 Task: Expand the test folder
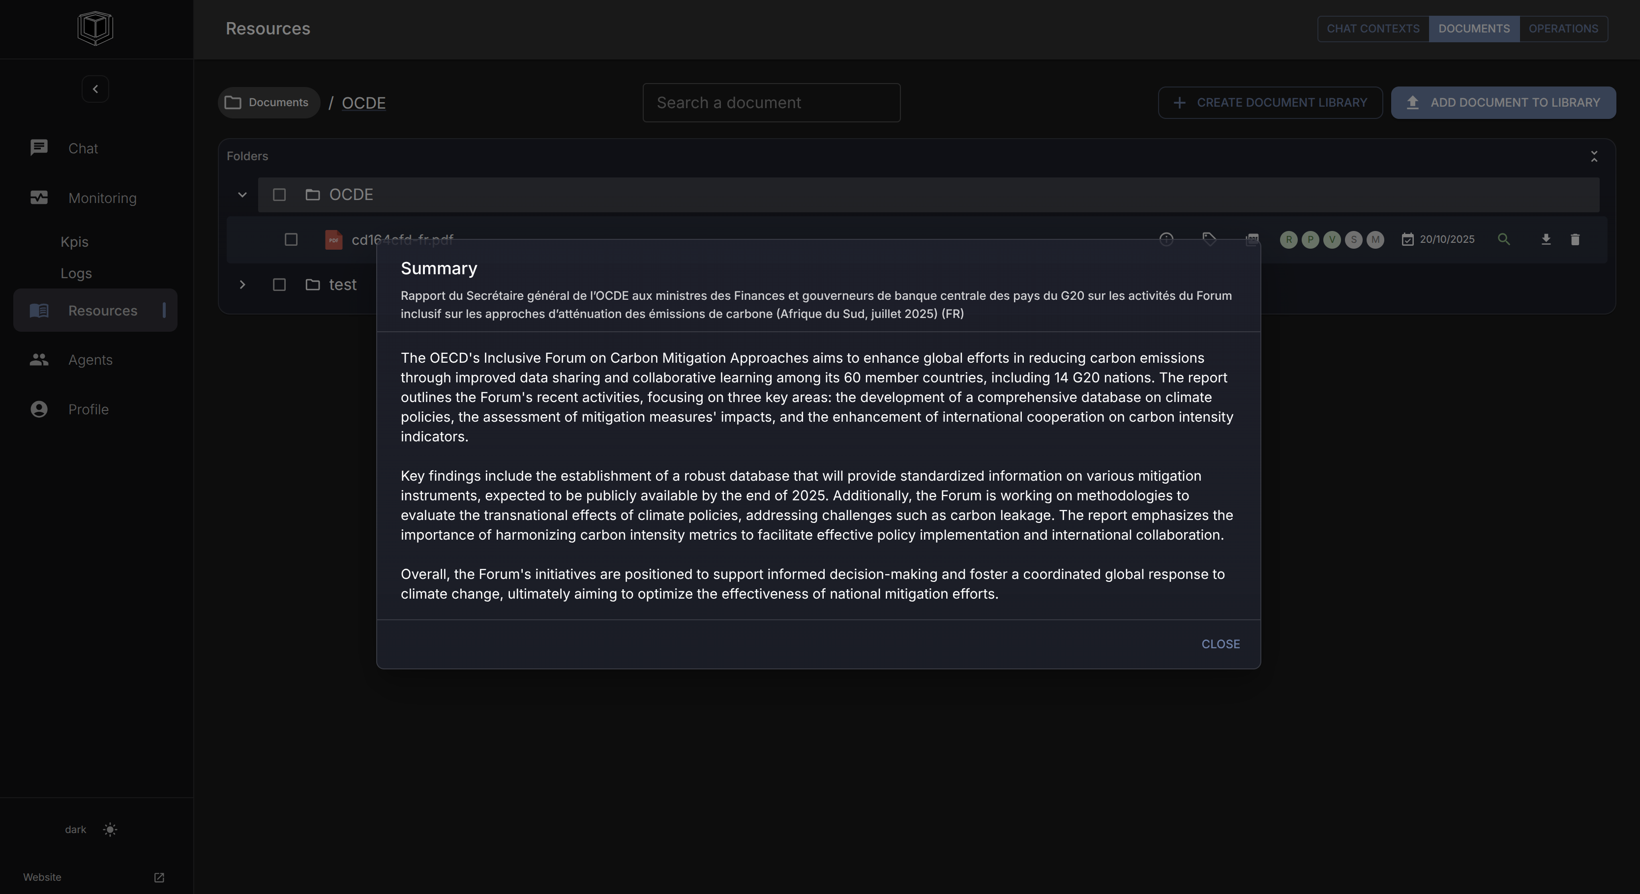click(242, 285)
